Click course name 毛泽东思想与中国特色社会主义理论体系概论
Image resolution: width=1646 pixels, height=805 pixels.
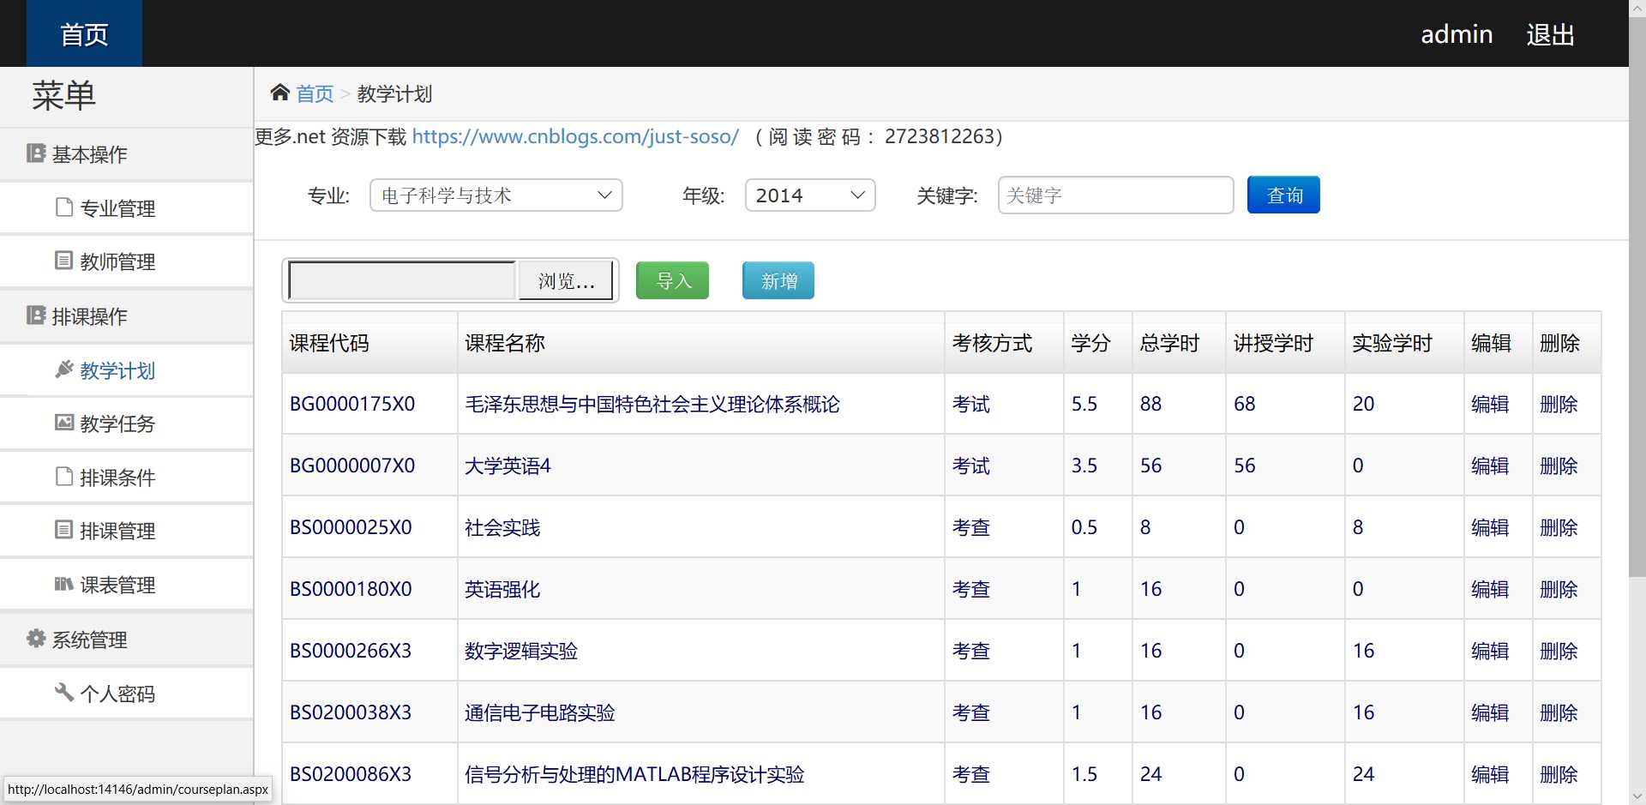pyautogui.click(x=652, y=404)
